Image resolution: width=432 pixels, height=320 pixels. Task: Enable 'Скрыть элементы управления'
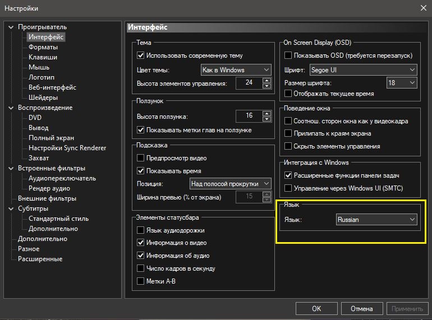click(288, 146)
